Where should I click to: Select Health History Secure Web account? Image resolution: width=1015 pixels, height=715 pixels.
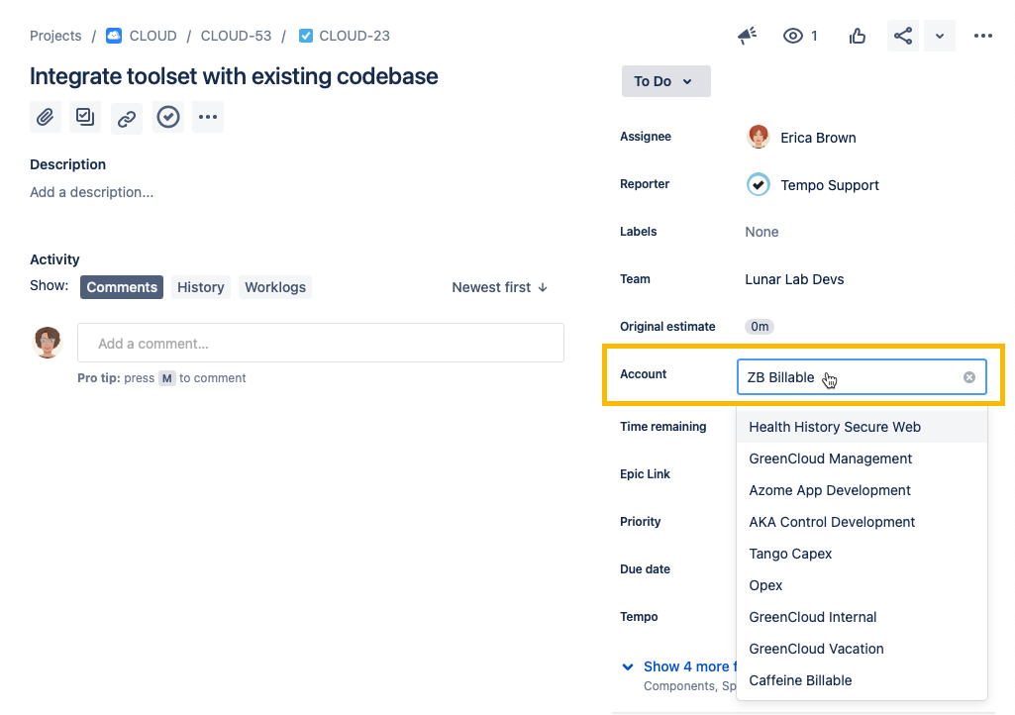click(863, 427)
